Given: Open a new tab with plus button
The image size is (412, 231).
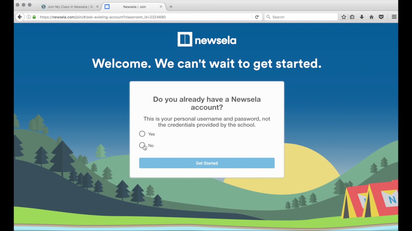Looking at the screenshot, I should click(x=171, y=7).
